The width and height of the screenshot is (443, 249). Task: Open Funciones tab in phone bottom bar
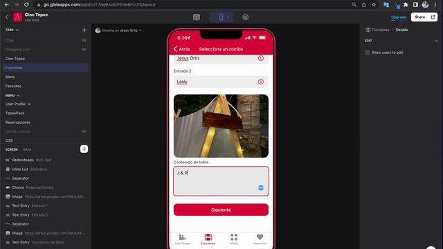tap(208, 239)
